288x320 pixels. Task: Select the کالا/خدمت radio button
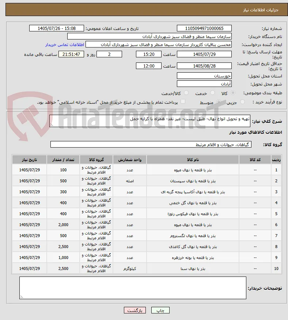coord(186,93)
